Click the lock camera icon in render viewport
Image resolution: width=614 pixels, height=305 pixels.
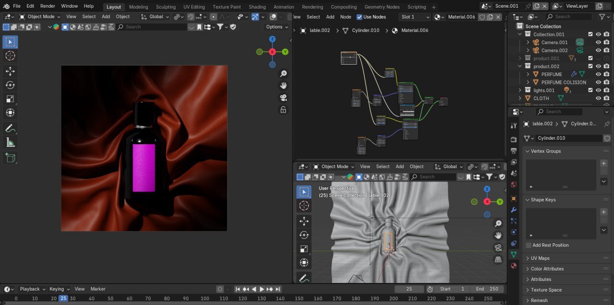pyautogui.click(x=283, y=110)
